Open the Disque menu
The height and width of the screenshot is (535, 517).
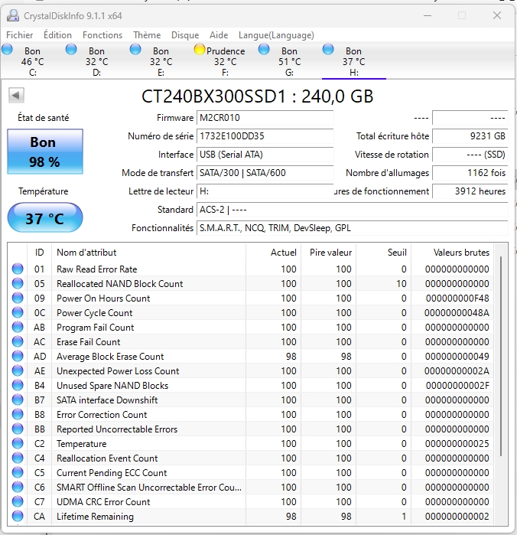coord(185,35)
